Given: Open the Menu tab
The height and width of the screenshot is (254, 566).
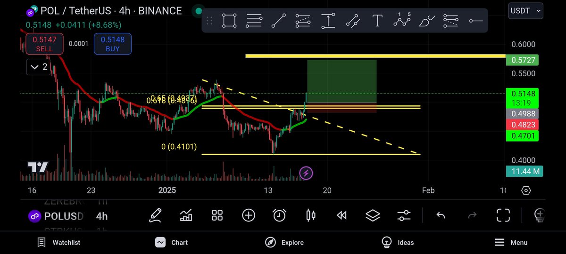Looking at the screenshot, I should click(x=511, y=242).
